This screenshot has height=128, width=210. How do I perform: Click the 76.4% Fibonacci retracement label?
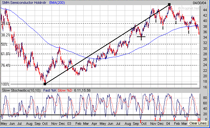click(x=6, y=65)
